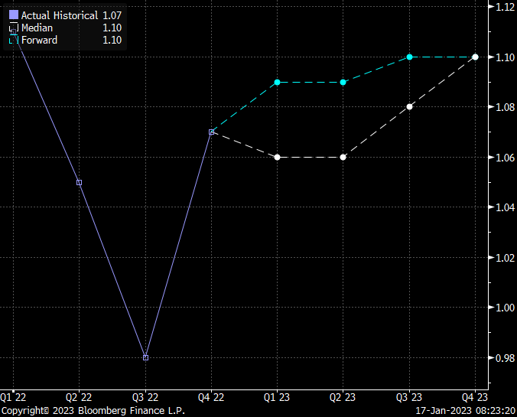Click the white Median point at Q1 23

pyautogui.click(x=278, y=157)
